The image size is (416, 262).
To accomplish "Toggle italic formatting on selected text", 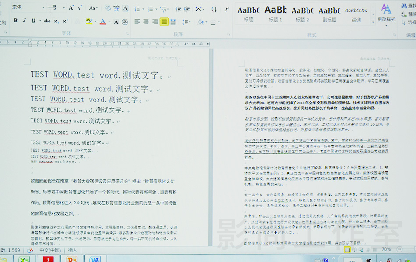I will click(x=25, y=21).
